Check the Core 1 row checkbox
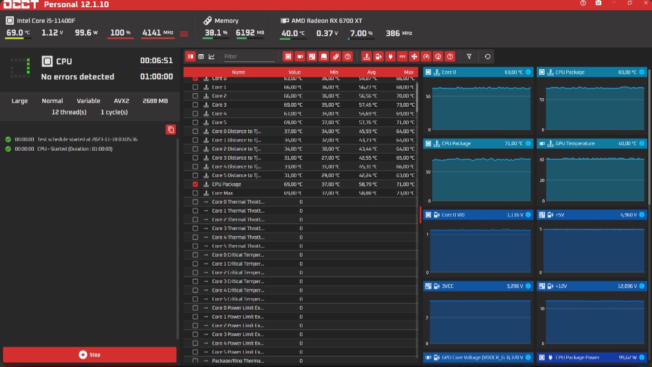The height and width of the screenshot is (367, 652). click(195, 87)
